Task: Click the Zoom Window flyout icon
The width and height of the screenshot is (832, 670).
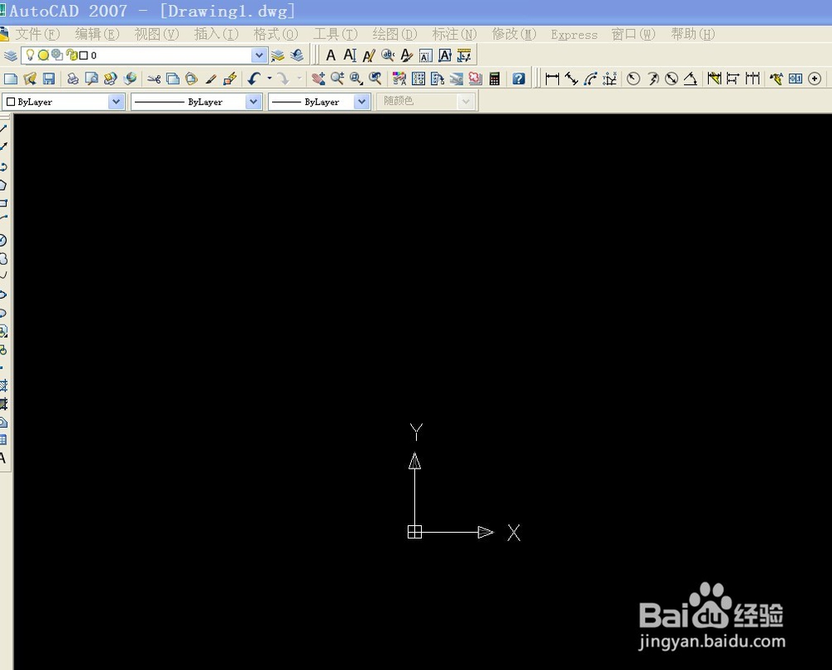Action: 357,79
